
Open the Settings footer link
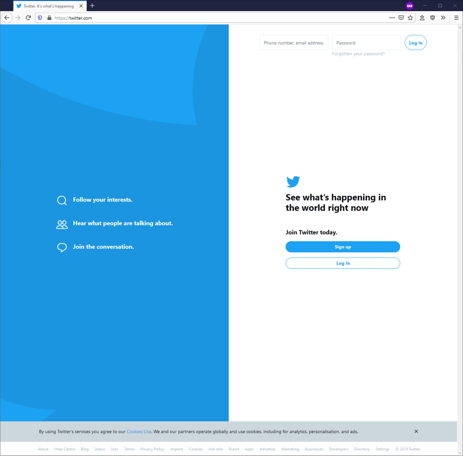point(382,449)
